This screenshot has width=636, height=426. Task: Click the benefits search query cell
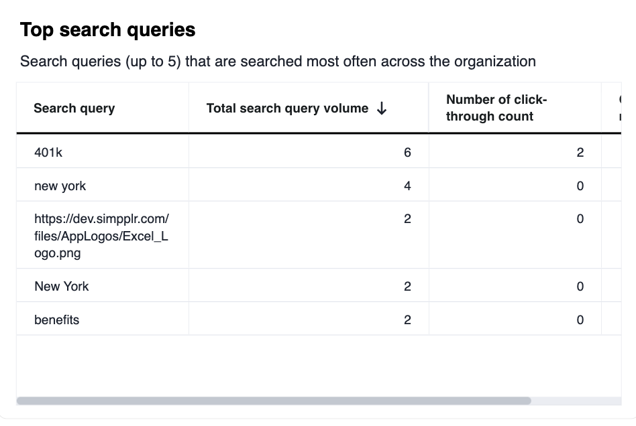[57, 319]
